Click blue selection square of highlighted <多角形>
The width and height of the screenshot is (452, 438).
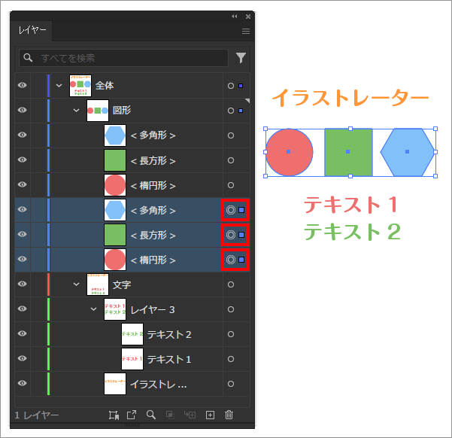241,210
